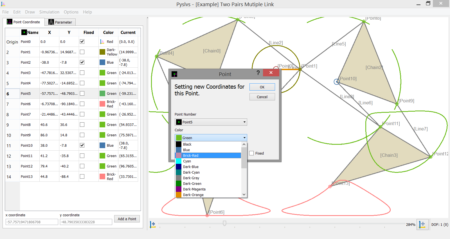Click the Point Coordinate tab icon

(10, 22)
